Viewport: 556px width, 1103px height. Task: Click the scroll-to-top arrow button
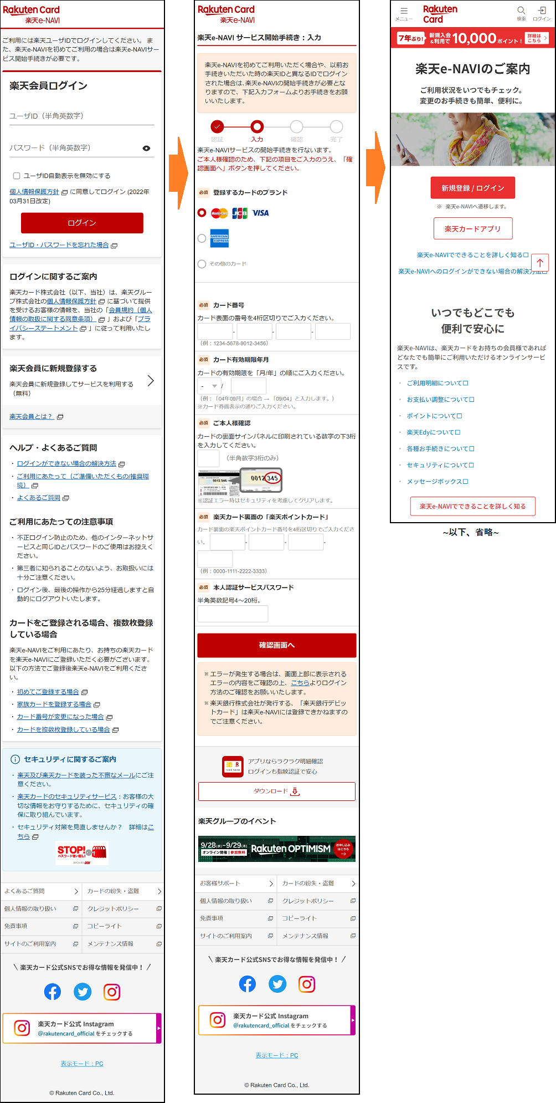coord(539,263)
